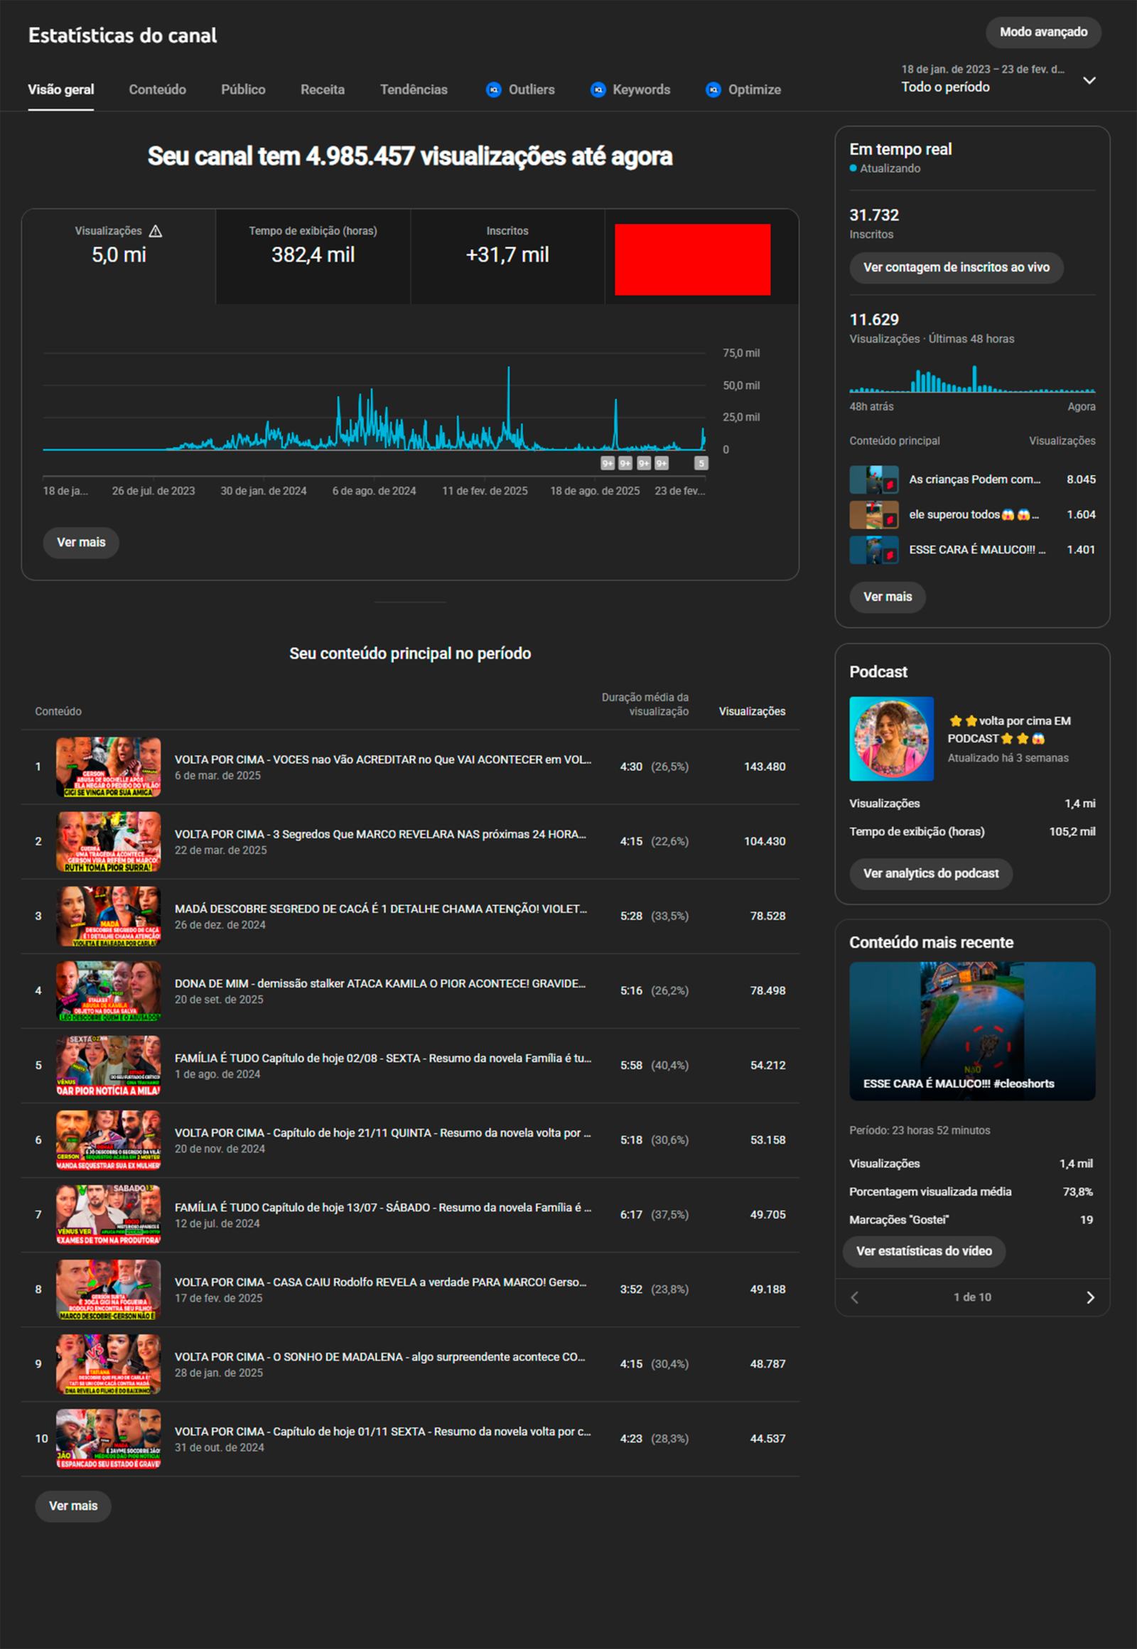Open title MADÁ DESCOBRE SEGREDO DE CACÁ
Screen dimensions: 1137x1649
(381, 909)
